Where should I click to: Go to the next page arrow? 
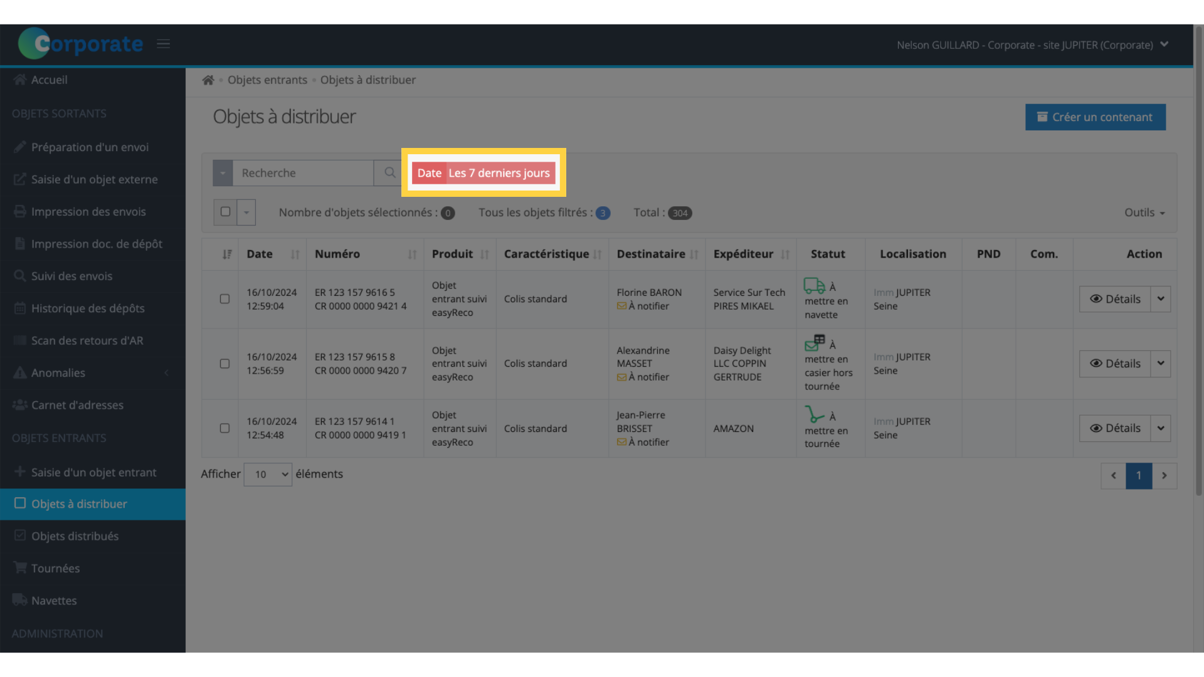pyautogui.click(x=1164, y=476)
